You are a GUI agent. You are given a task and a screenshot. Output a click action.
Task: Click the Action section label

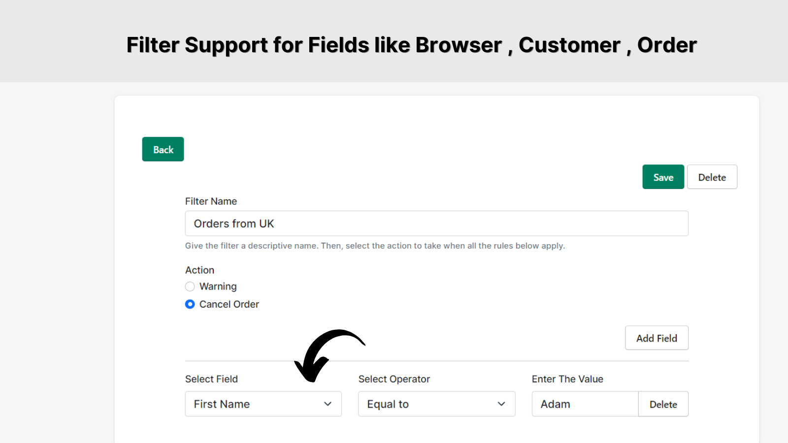199,270
